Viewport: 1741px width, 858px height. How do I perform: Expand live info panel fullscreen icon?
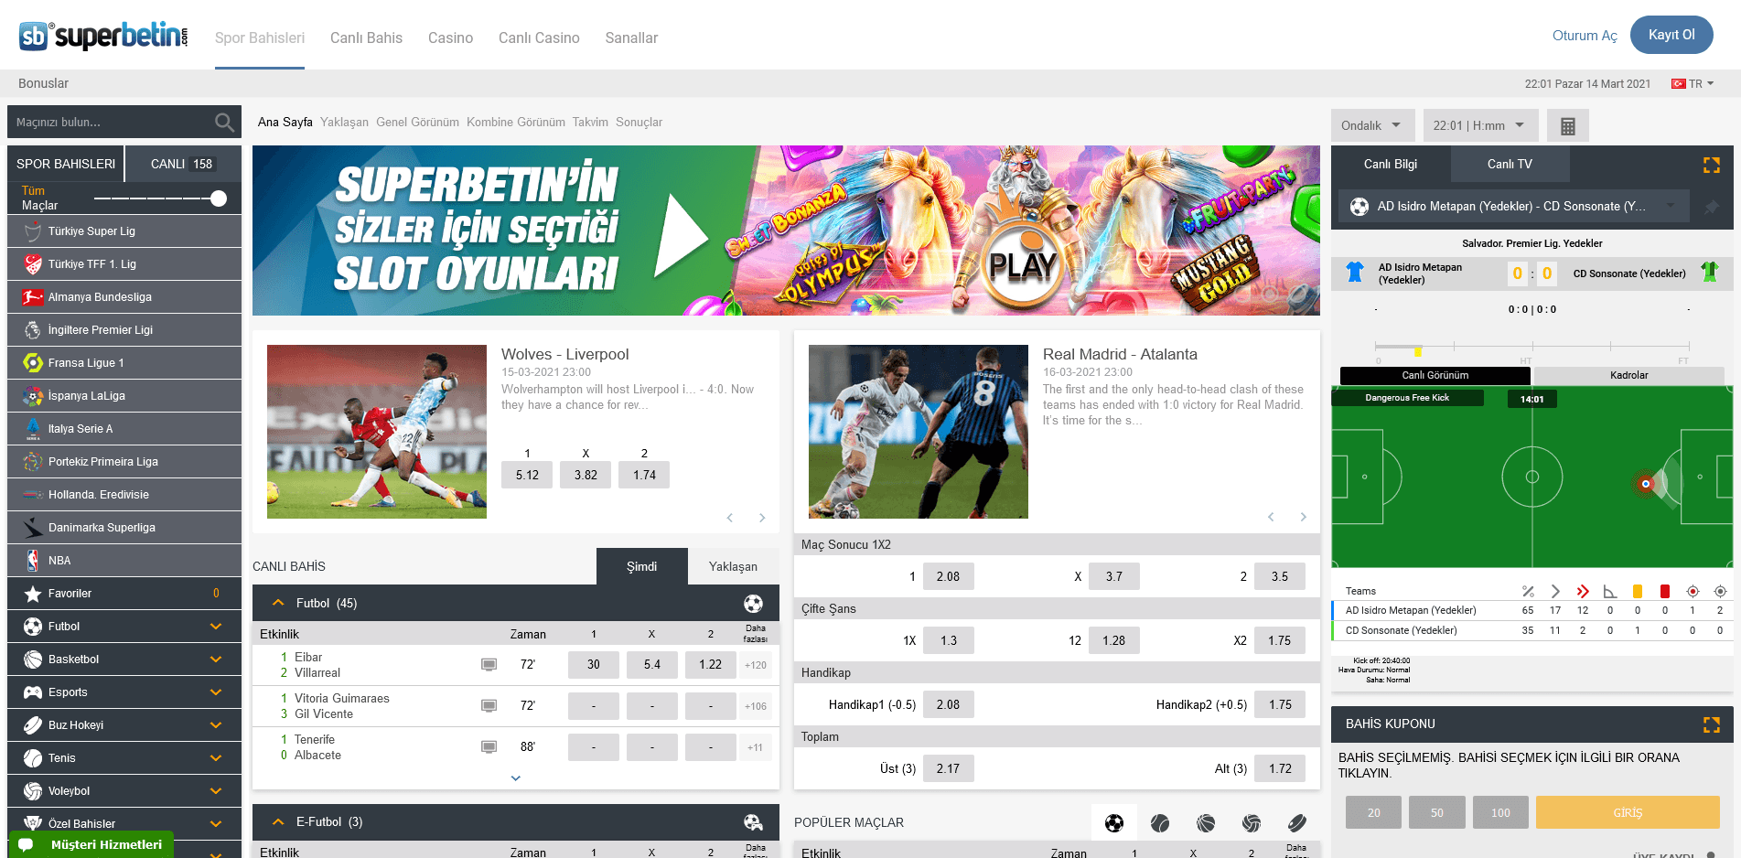tap(1712, 165)
